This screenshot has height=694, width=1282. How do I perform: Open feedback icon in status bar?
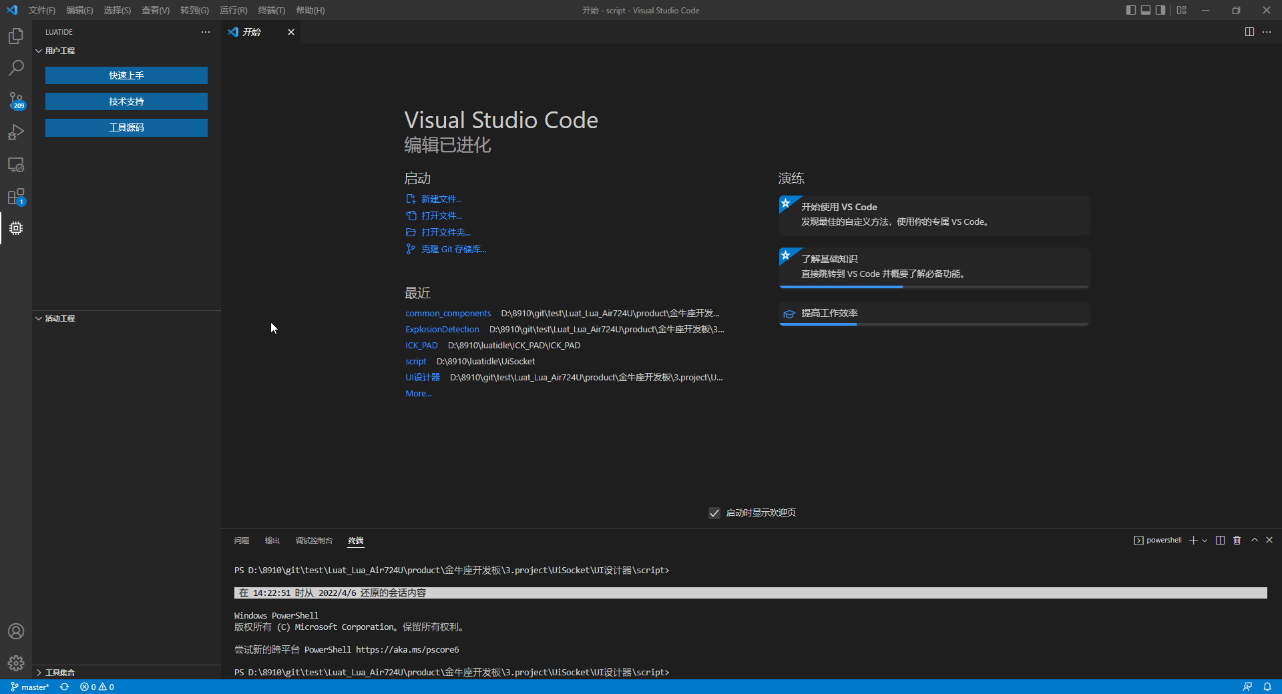tap(1247, 687)
